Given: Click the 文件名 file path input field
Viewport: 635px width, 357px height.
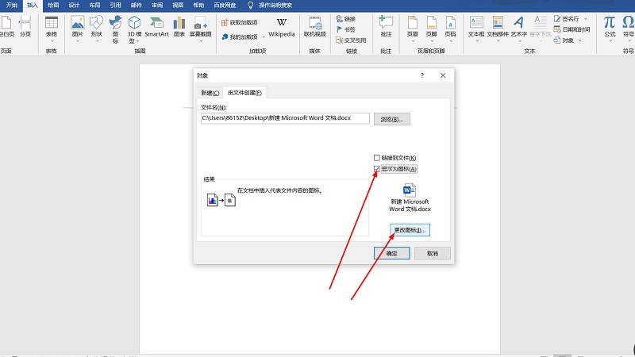Looking at the screenshot, I should 285,118.
